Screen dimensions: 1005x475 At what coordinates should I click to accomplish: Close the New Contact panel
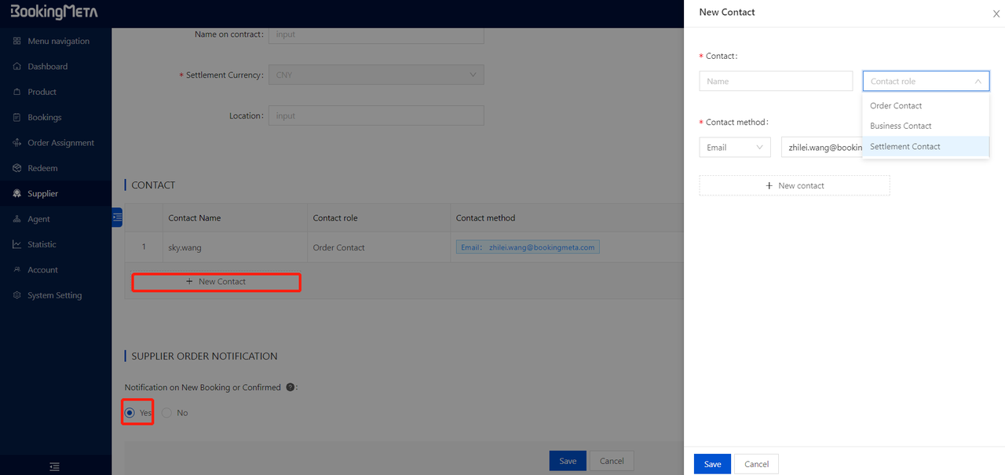(x=996, y=13)
